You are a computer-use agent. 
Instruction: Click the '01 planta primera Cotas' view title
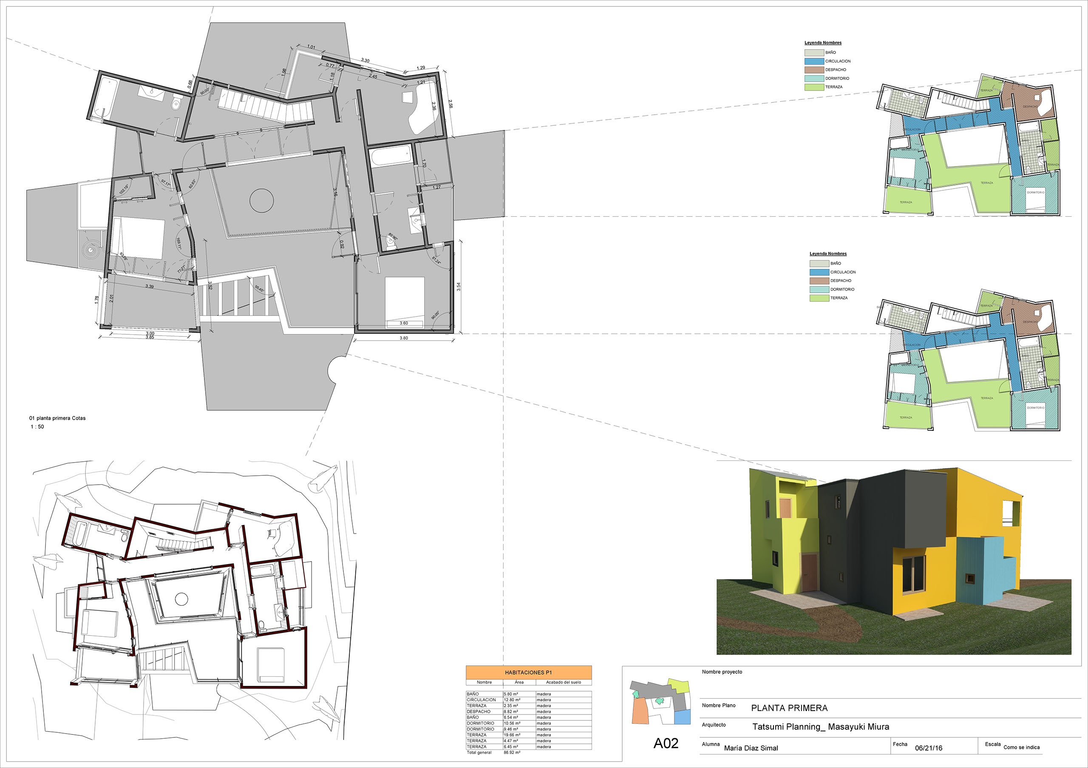pyautogui.click(x=57, y=418)
